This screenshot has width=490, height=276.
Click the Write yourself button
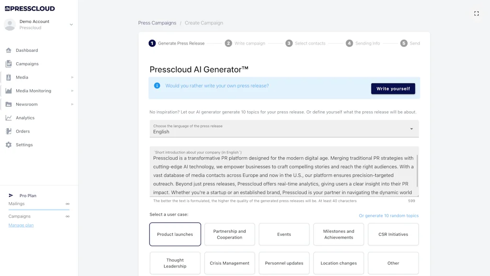[x=393, y=89]
